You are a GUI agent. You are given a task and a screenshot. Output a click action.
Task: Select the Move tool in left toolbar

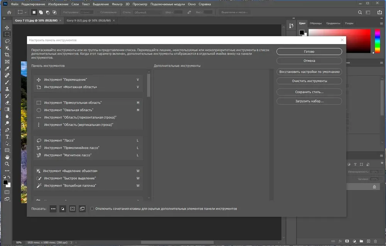pyautogui.click(x=7, y=27)
